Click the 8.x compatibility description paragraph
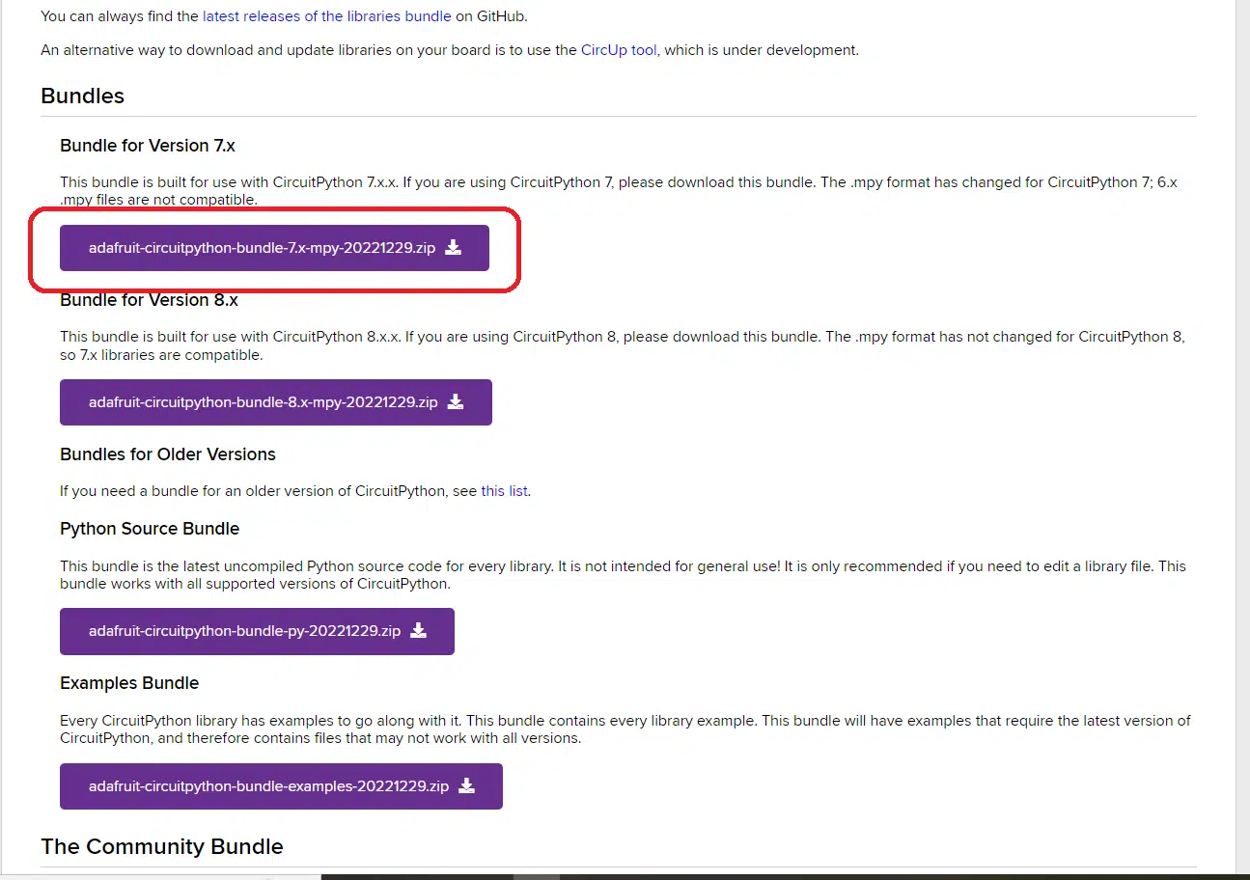The width and height of the screenshot is (1250, 880). [623, 345]
